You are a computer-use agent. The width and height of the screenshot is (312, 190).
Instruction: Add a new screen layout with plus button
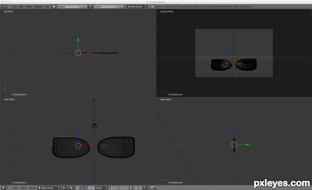[82, 7]
